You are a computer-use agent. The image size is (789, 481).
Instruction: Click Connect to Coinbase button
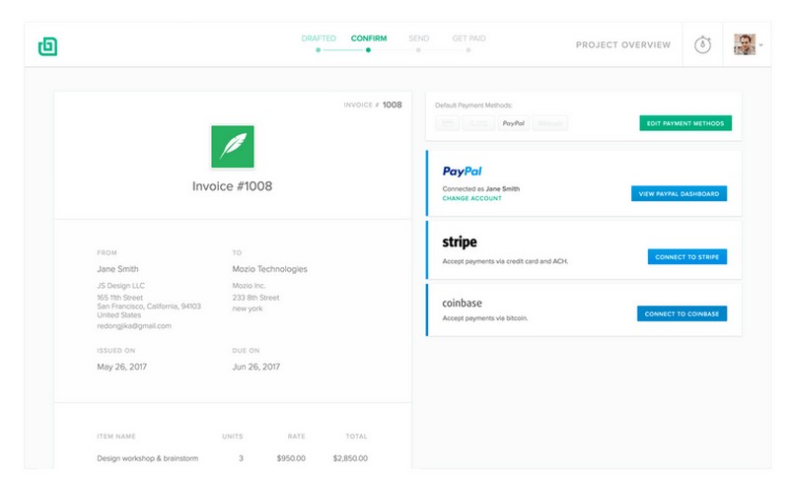[681, 313]
